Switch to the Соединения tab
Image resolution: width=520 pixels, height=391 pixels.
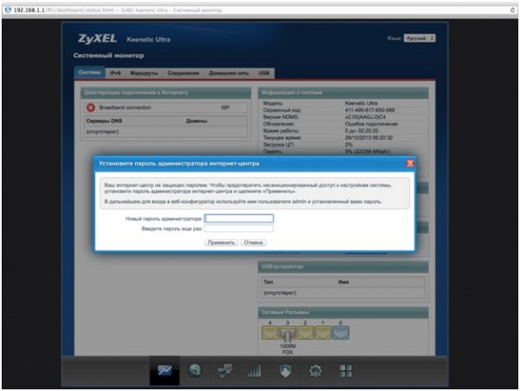[184, 73]
